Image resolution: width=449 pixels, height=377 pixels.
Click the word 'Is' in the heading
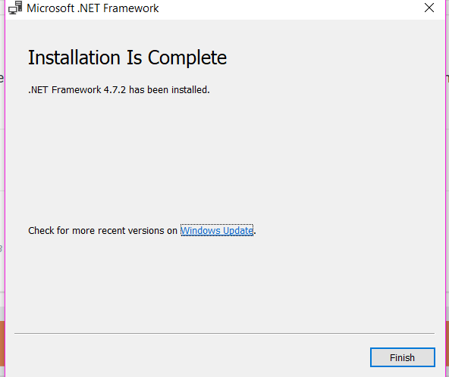pos(134,58)
